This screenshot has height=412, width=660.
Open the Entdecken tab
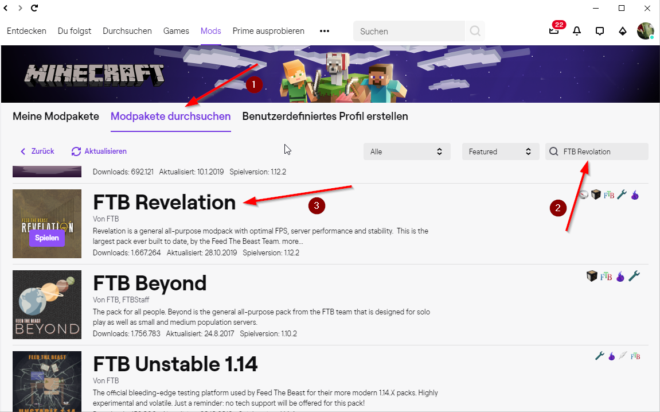tap(26, 31)
